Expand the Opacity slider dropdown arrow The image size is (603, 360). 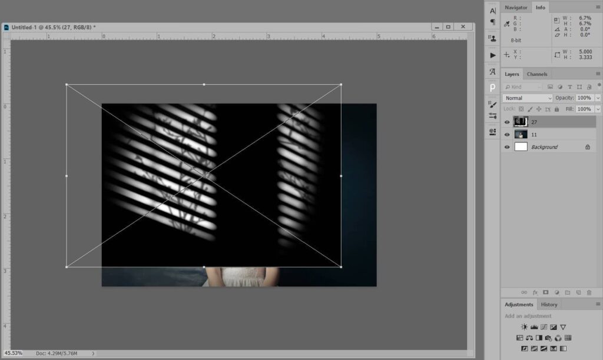[x=598, y=98]
